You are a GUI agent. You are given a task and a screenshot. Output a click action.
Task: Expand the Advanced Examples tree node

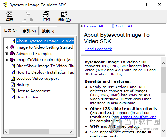[7, 54]
